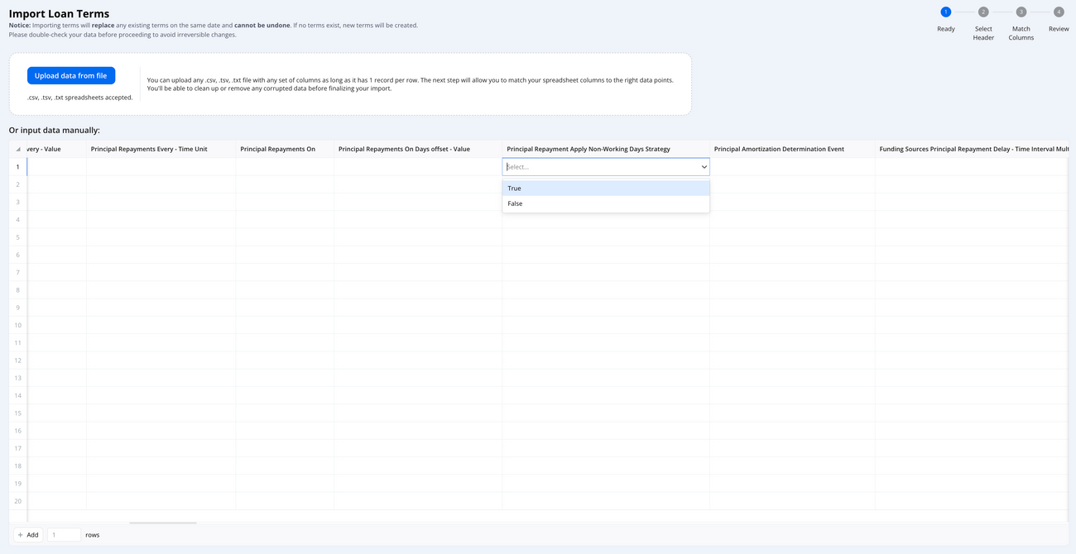Click row 1 cell under Principal Repayments On

pyautogui.click(x=285, y=167)
